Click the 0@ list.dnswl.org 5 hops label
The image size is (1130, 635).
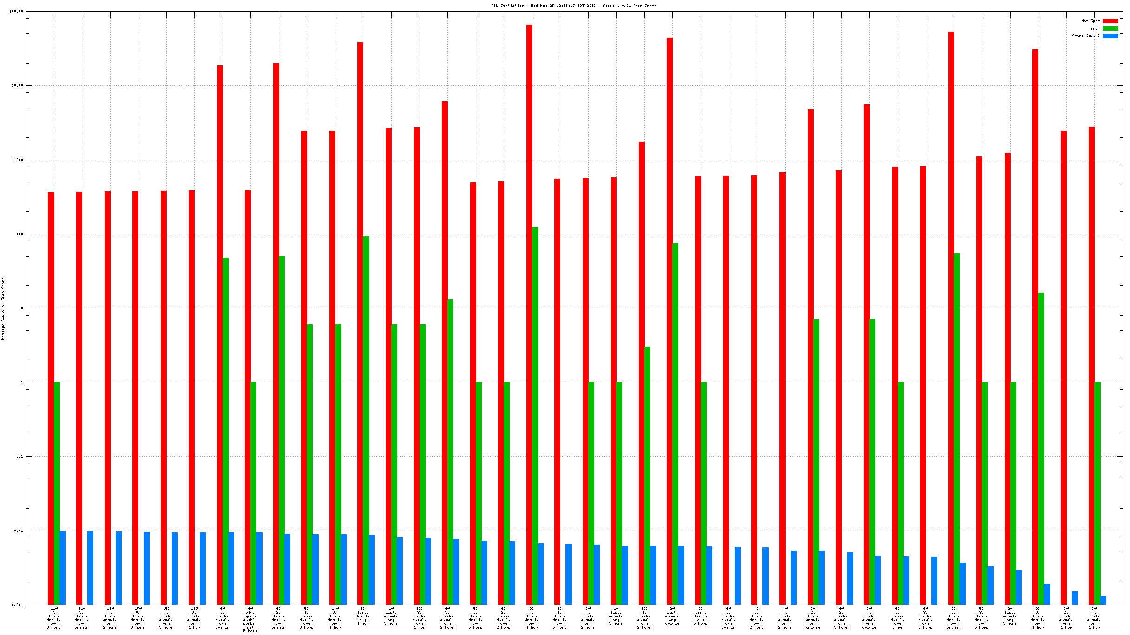[701, 616]
